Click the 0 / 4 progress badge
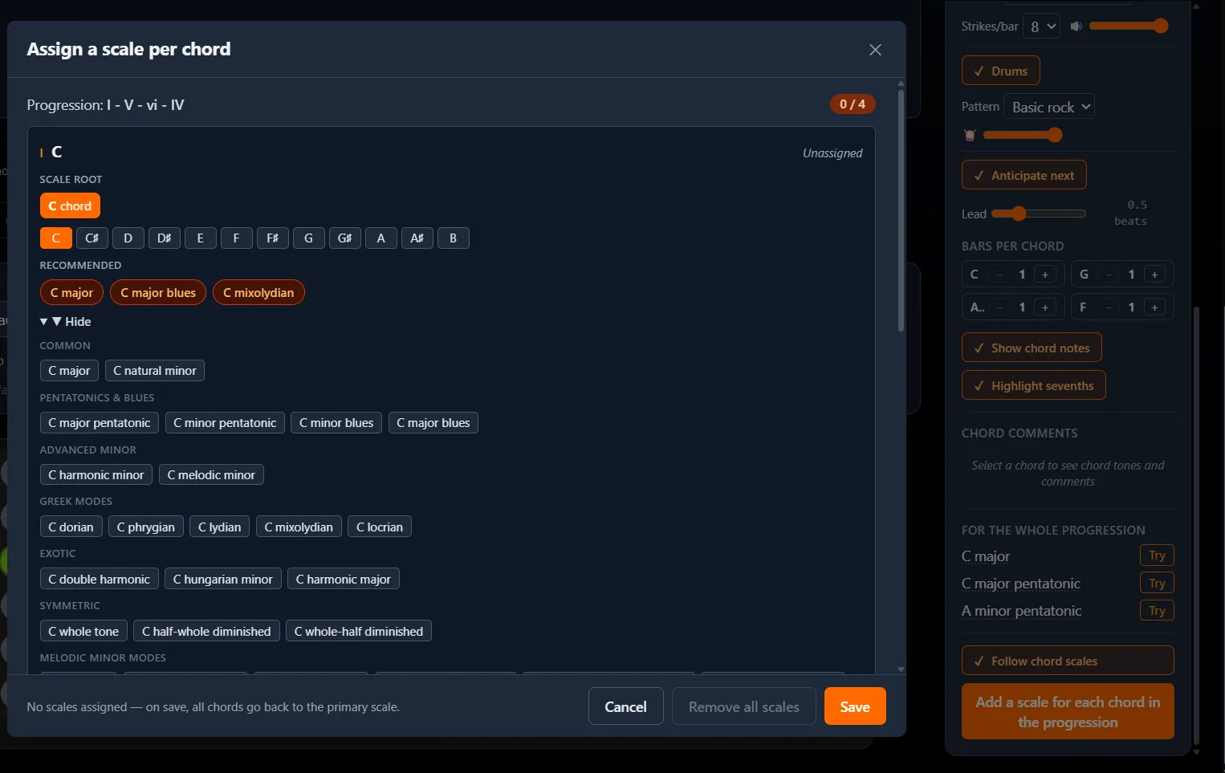 pos(853,104)
